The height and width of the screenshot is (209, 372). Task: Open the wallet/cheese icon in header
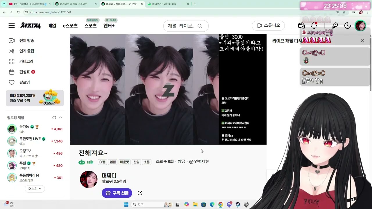pyautogui.click(x=301, y=26)
